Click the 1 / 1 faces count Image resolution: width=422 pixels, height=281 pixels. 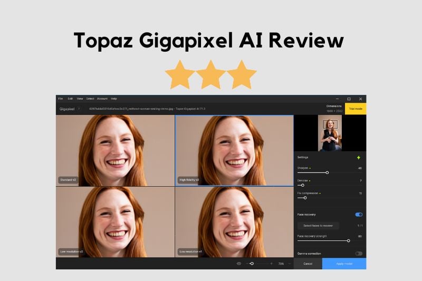(x=360, y=226)
